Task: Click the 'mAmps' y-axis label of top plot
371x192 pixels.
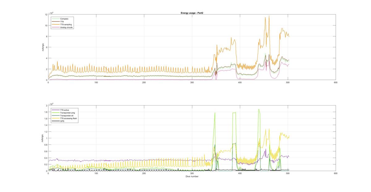Action: (x=44, y=47)
